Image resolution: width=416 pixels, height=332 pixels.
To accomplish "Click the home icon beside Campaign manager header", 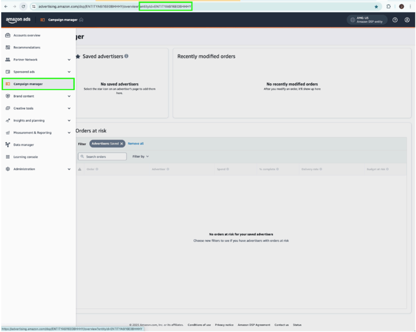I will pyautogui.click(x=81, y=19).
